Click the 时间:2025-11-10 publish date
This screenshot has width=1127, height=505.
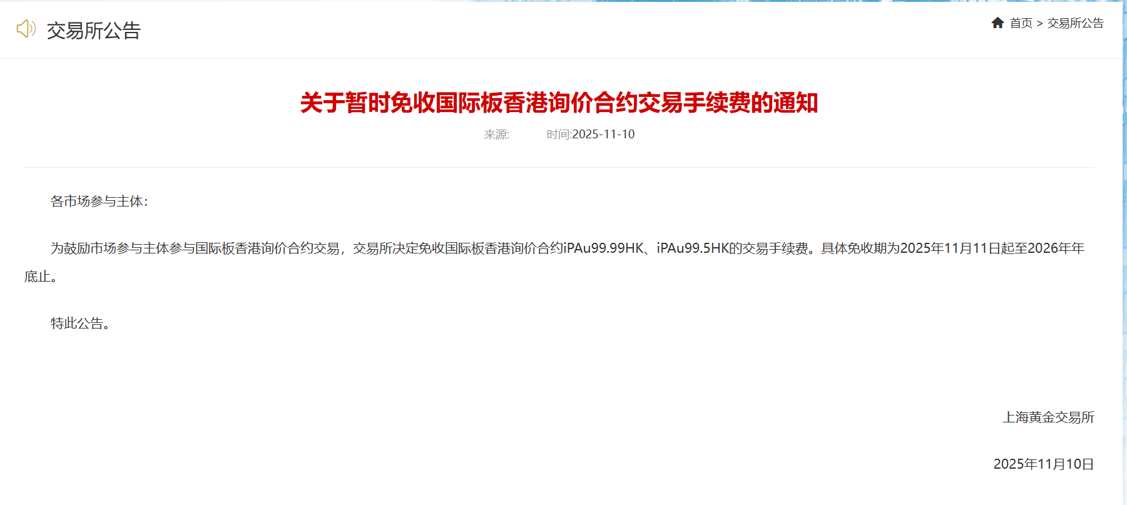[x=591, y=135]
